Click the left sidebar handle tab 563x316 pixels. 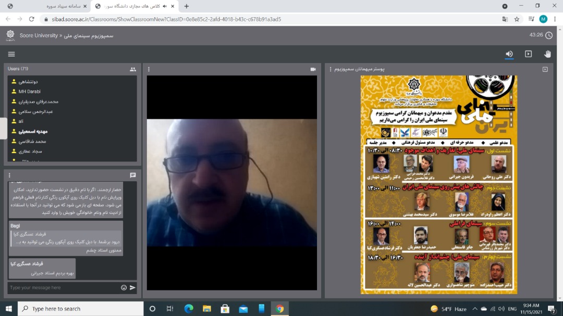(3, 129)
